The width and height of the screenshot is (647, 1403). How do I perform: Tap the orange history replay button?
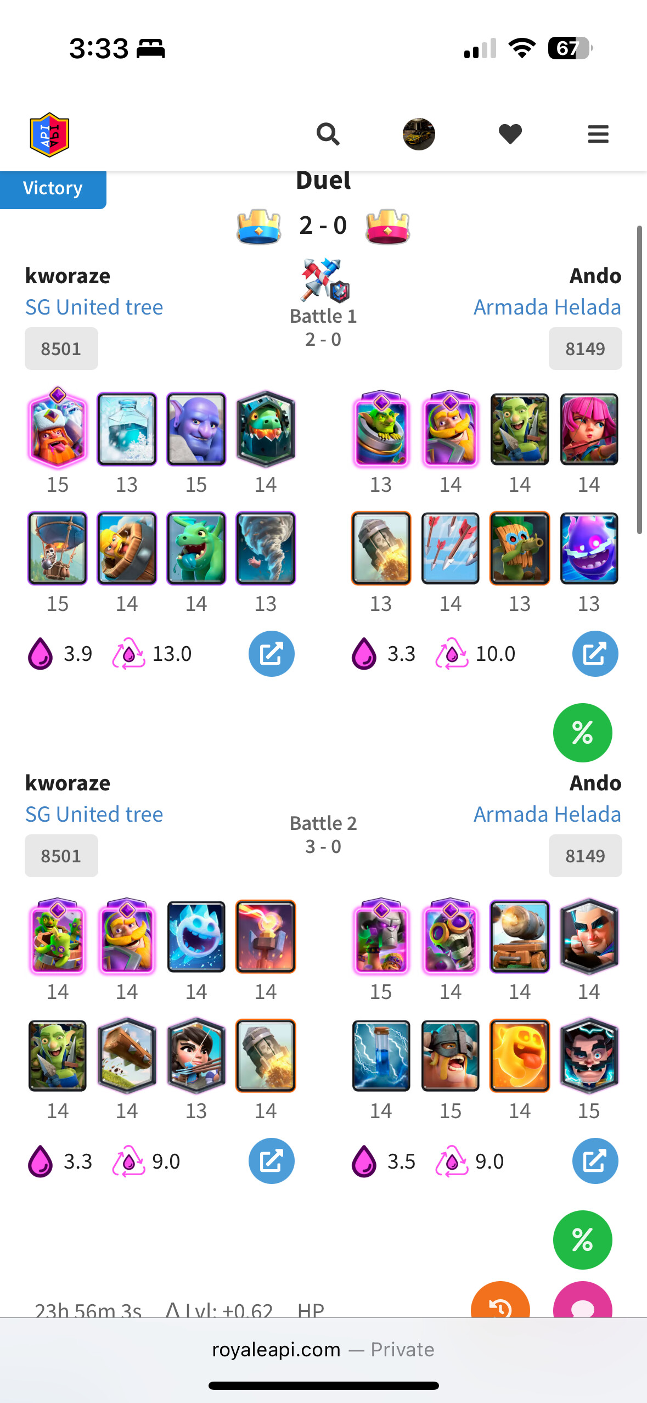tap(500, 1301)
